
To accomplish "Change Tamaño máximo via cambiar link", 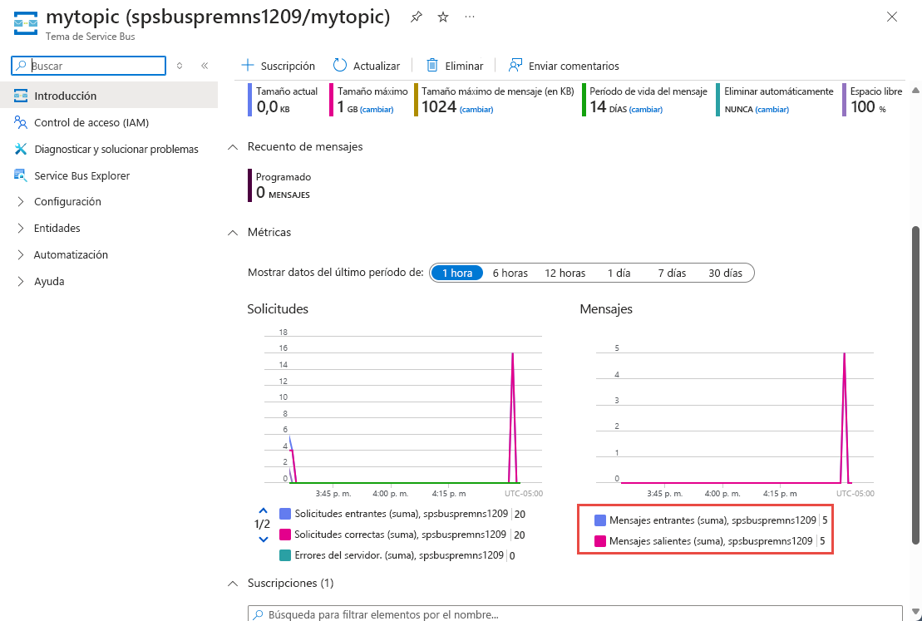I will coord(377,110).
